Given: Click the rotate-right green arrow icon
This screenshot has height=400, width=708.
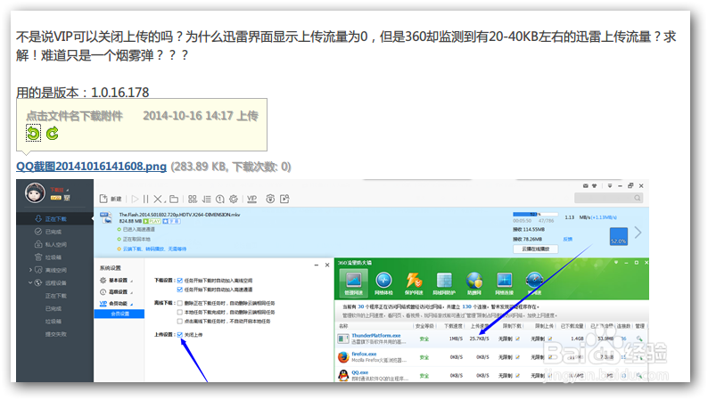Looking at the screenshot, I should [x=53, y=133].
